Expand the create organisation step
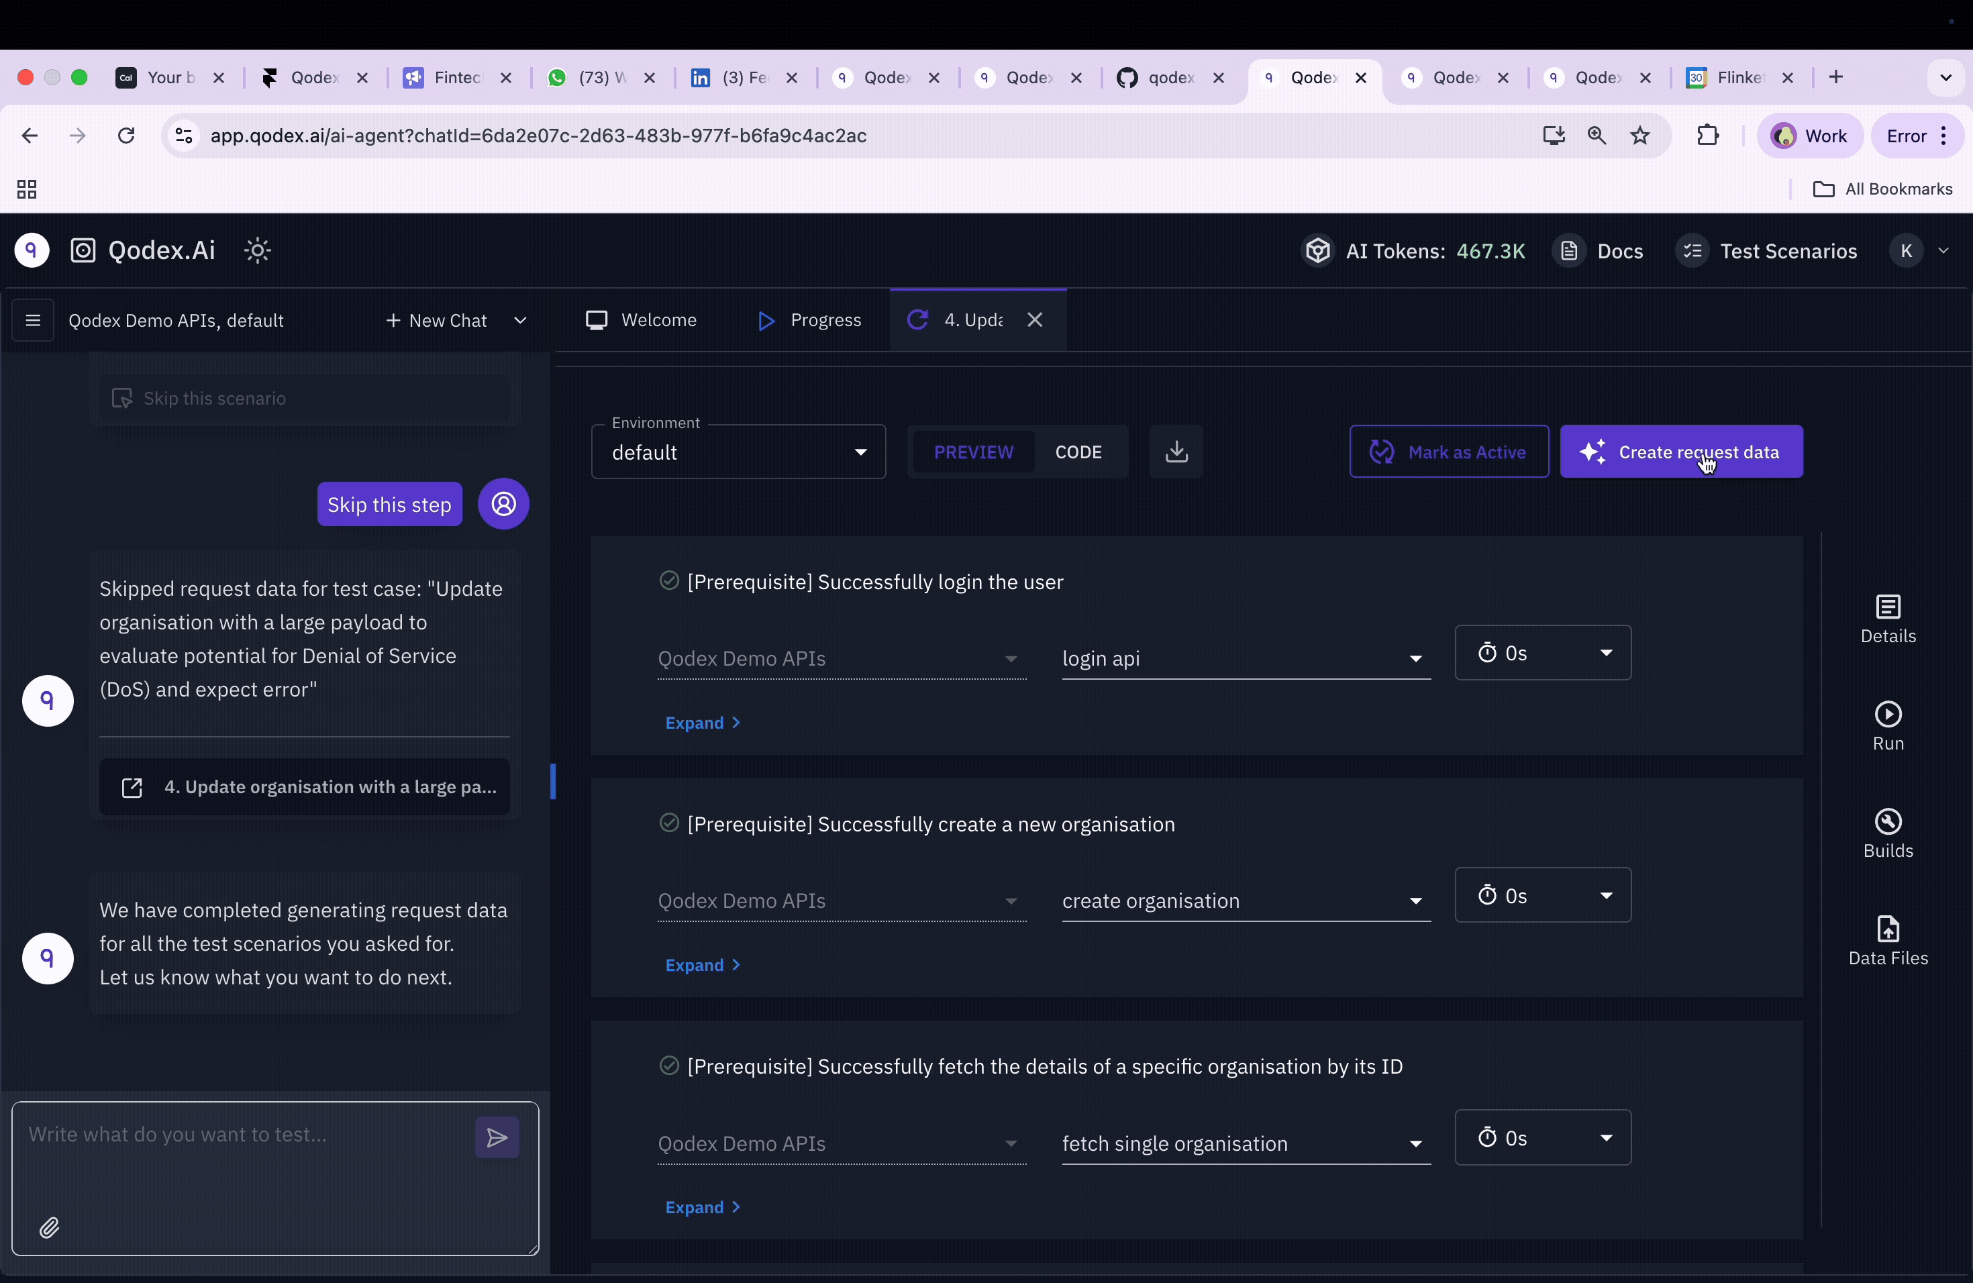The image size is (1973, 1283). [701, 965]
